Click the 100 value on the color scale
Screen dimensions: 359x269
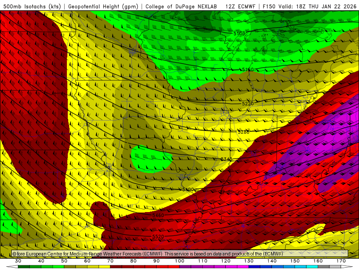[179, 261]
